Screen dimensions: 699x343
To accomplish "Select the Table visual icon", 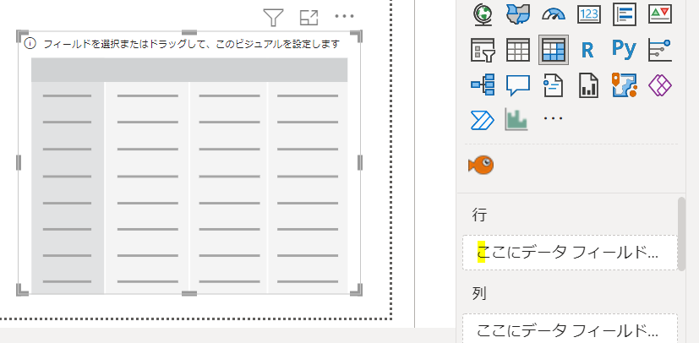I will [x=518, y=50].
